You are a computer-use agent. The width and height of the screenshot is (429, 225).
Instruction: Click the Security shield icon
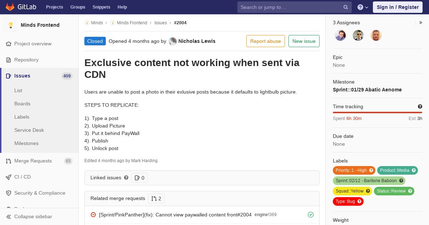[x=9, y=193]
